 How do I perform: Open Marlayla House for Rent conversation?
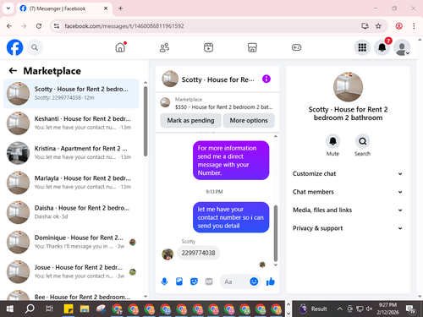71,183
